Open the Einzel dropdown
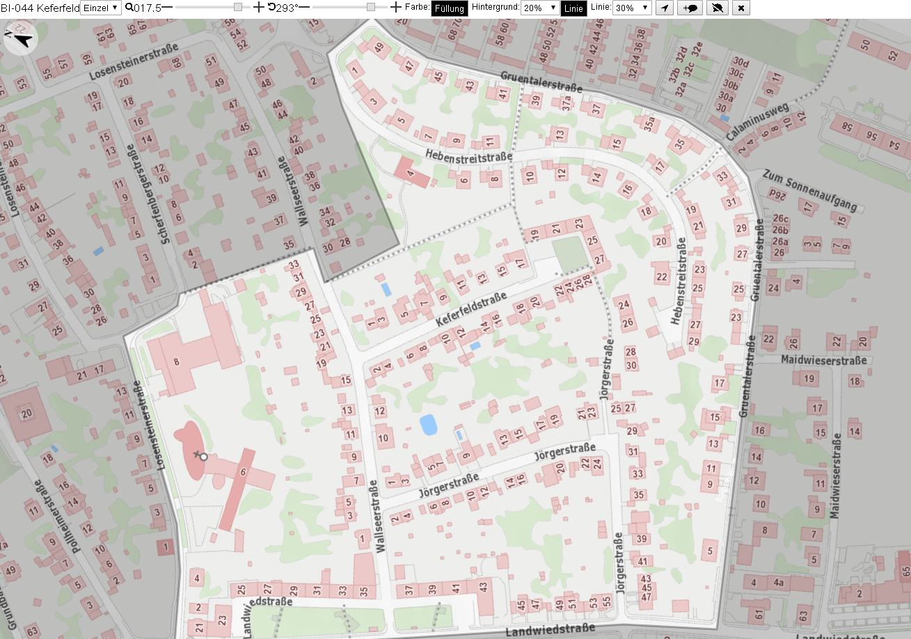 click(101, 8)
